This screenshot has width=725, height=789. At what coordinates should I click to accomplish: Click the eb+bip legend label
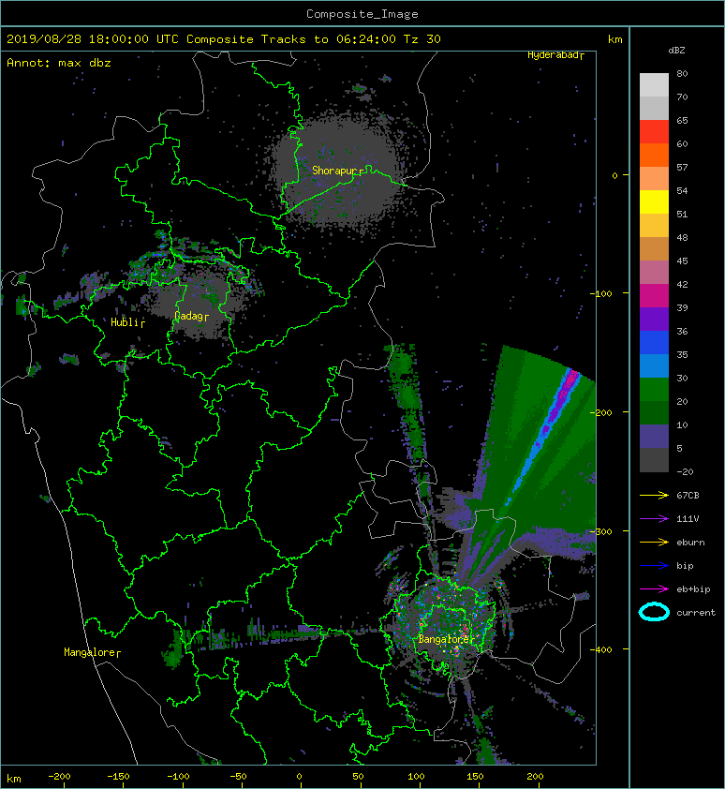(x=693, y=589)
